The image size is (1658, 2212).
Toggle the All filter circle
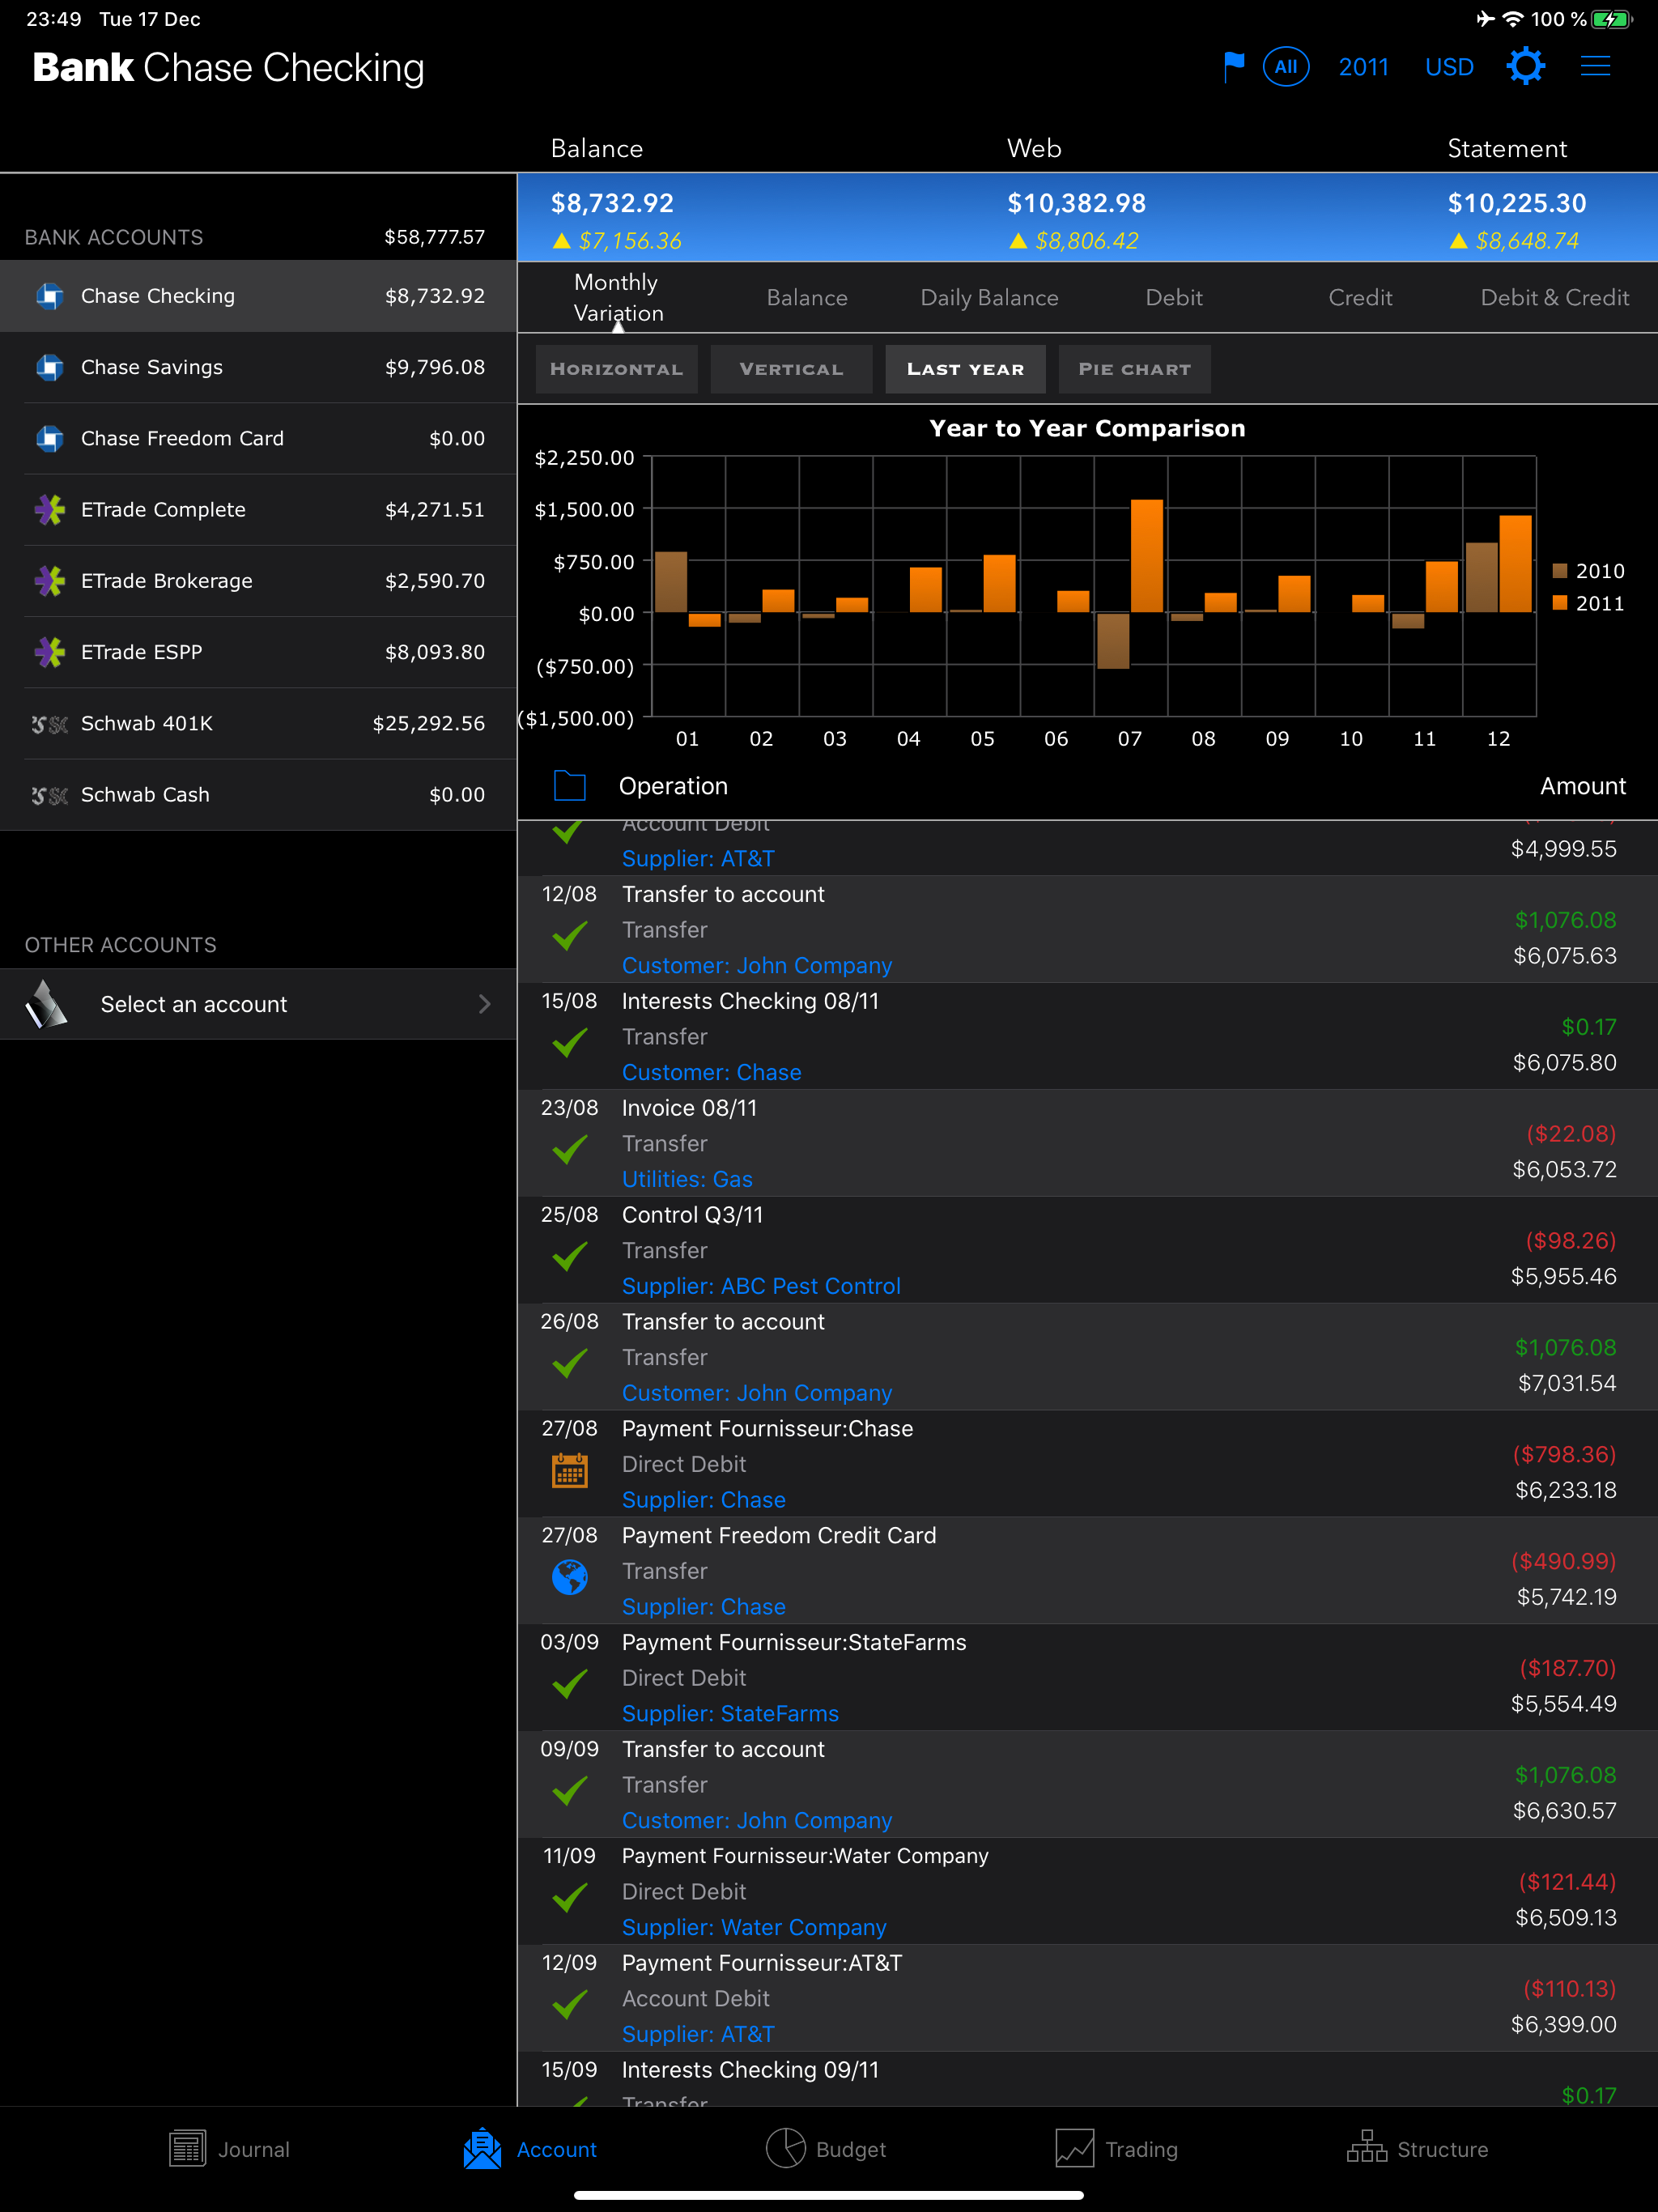1286,67
